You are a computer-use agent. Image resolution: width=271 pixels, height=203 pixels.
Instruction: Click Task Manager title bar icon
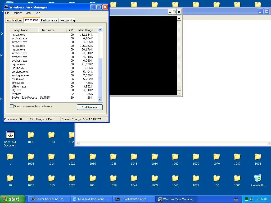pyautogui.click(x=6, y=7)
